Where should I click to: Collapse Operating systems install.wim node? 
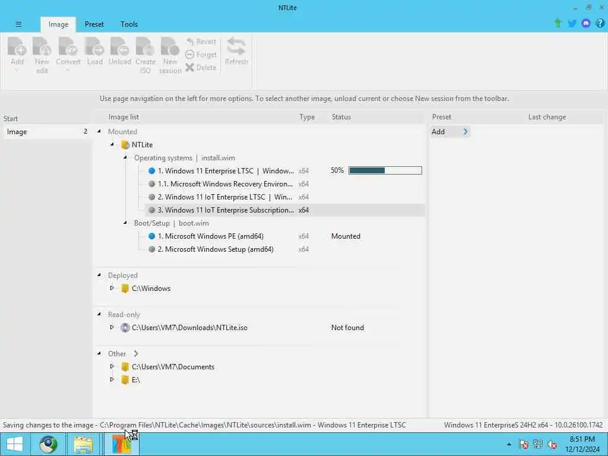[125, 157]
